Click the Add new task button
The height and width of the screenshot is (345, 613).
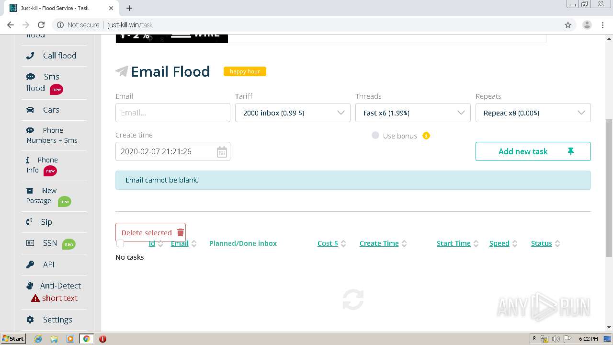click(533, 151)
